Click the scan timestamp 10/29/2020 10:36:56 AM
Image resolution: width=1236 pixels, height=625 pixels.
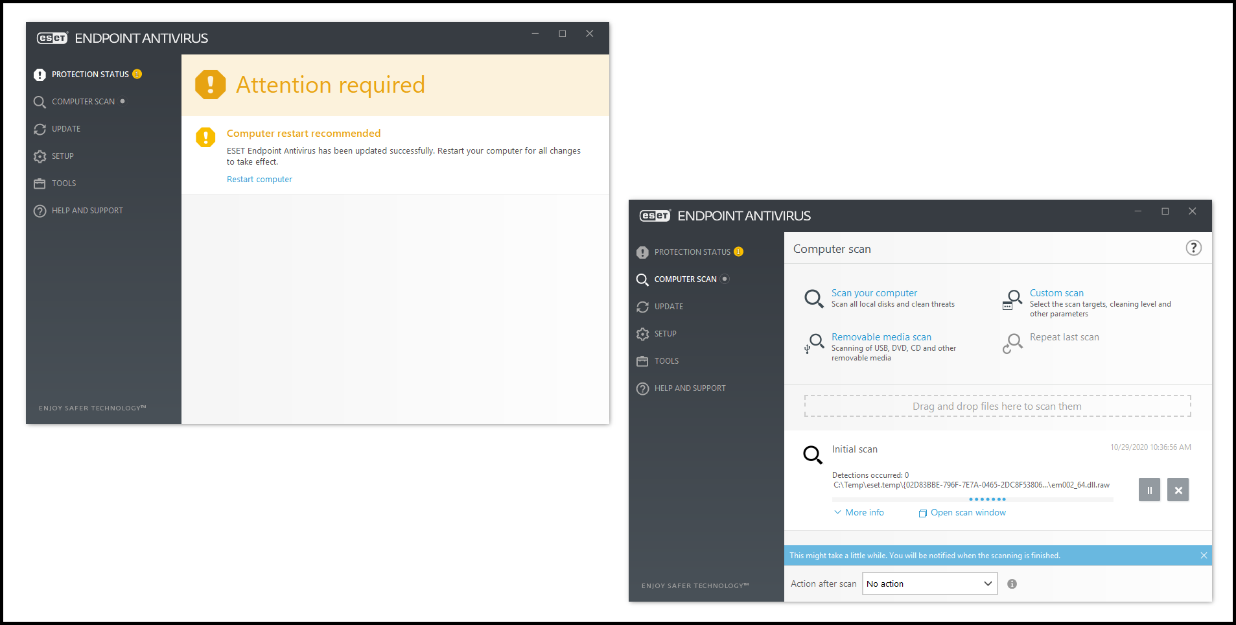point(1150,447)
